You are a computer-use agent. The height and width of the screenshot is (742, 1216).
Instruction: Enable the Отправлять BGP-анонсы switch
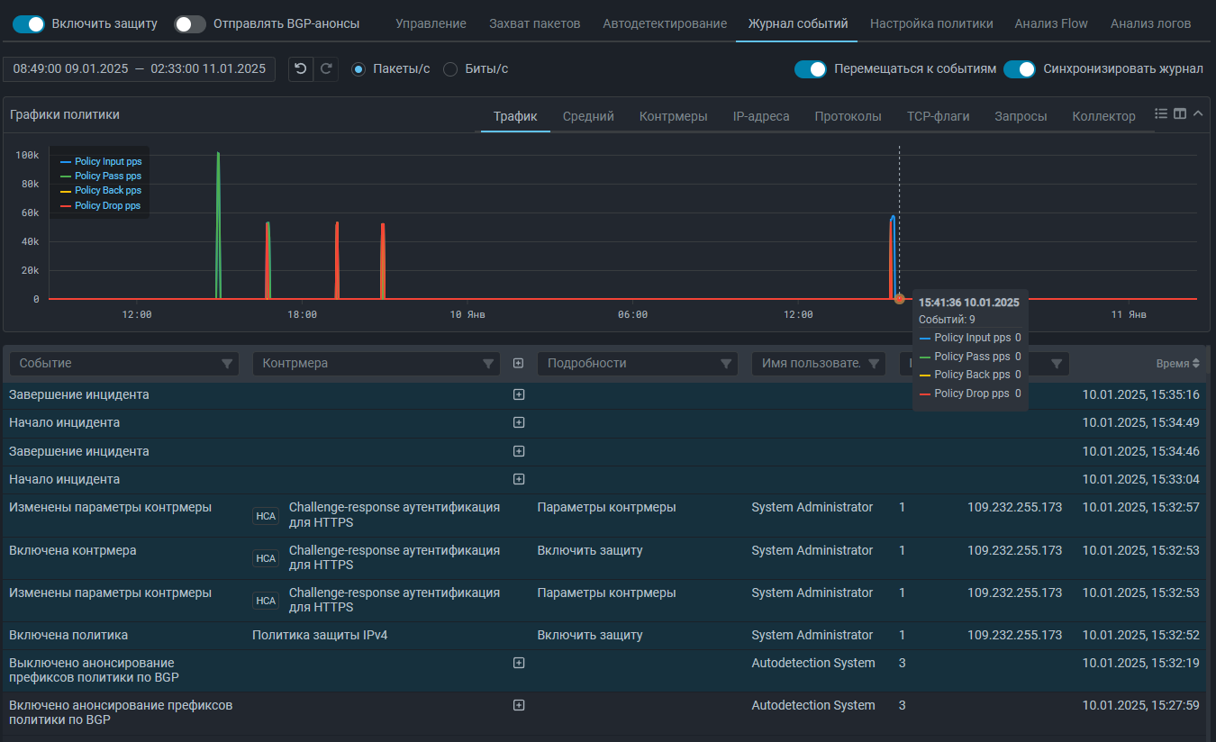(x=190, y=24)
